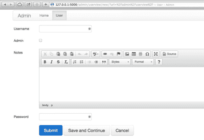Go forward with browser forward arrow
This screenshot has height=140, width=204.
11,5
